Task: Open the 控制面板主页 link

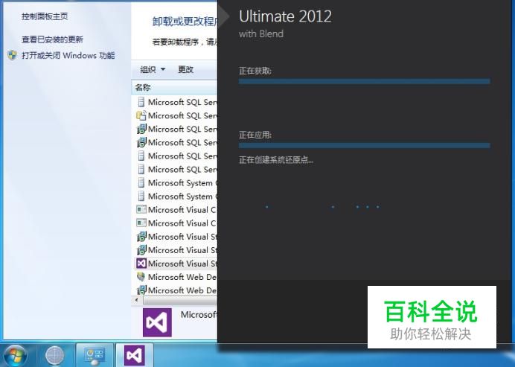Action: (x=45, y=16)
